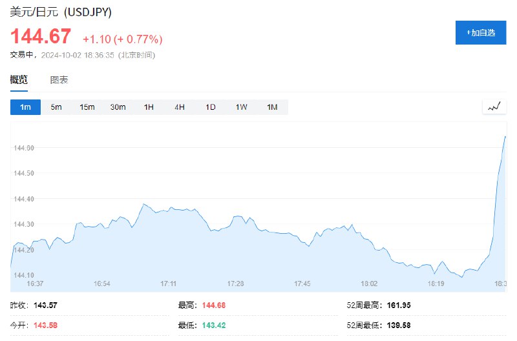Set chart to 1W interval
Viewport: 517px width, 341px height.
pyautogui.click(x=241, y=107)
